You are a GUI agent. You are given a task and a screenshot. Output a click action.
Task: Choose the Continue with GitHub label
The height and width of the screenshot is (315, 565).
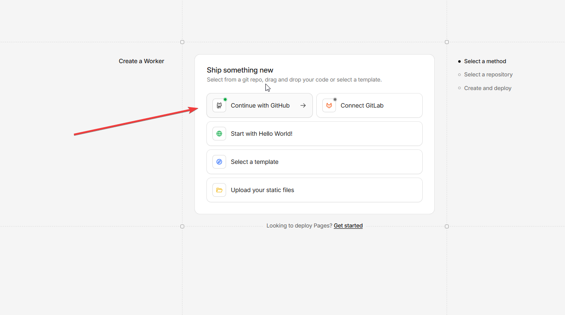pyautogui.click(x=260, y=105)
